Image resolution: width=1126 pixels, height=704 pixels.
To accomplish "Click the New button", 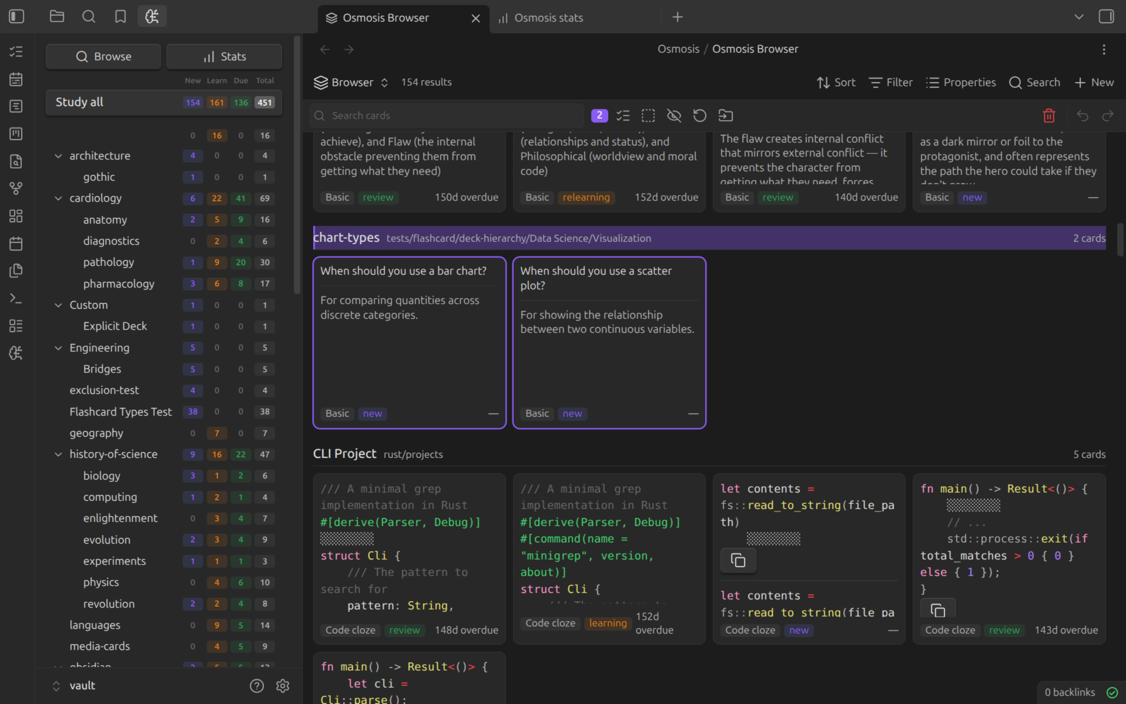I will (1094, 82).
